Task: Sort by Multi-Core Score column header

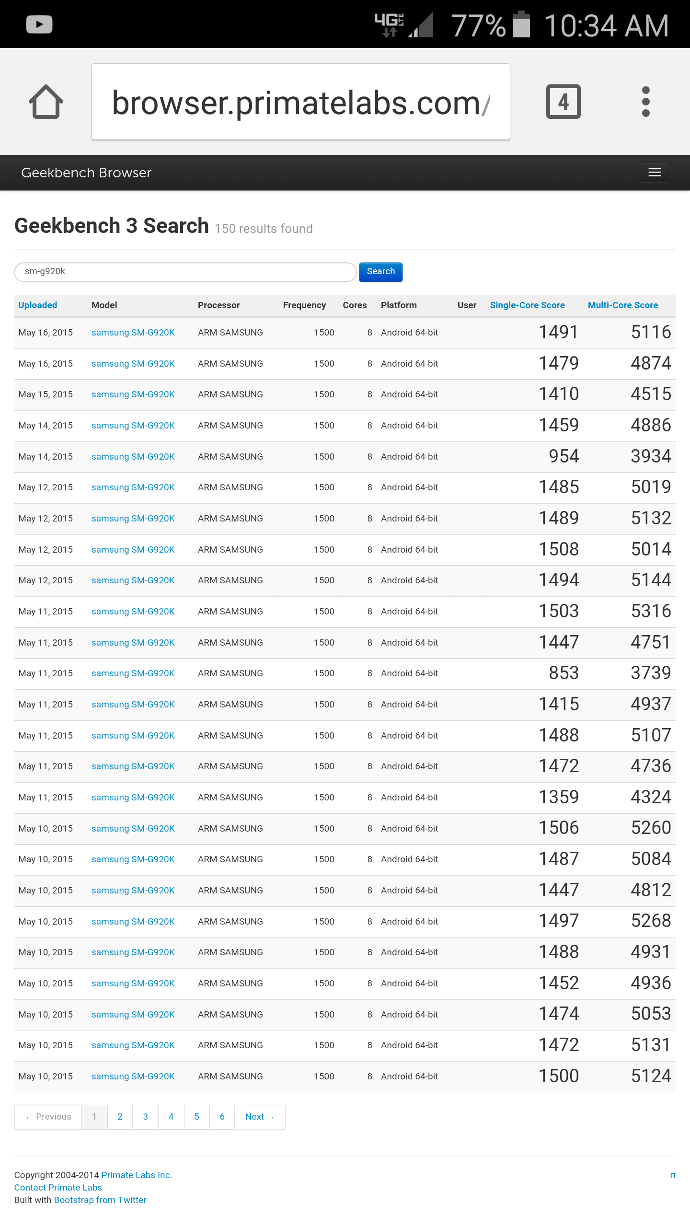Action: click(622, 305)
